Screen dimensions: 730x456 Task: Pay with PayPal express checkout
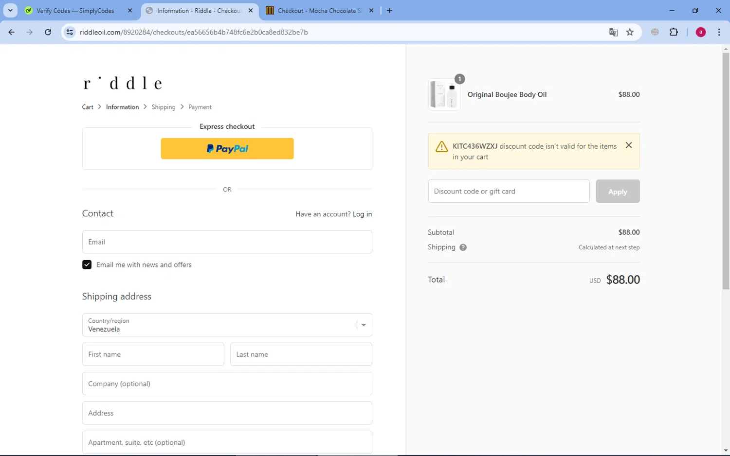[x=227, y=149]
